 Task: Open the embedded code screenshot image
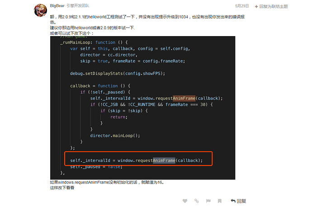[x=142, y=108]
